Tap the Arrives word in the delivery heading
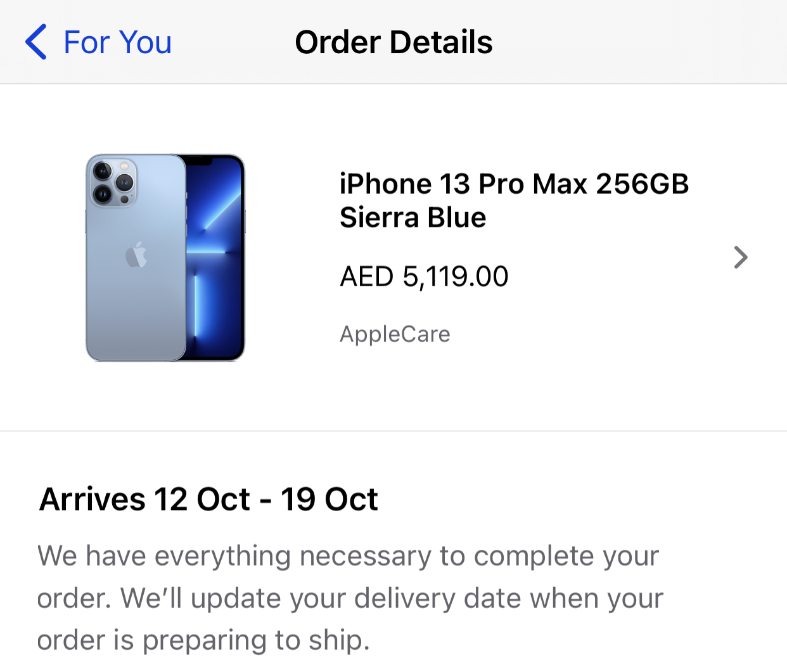Image resolution: width=787 pixels, height=672 pixels. 93,499
